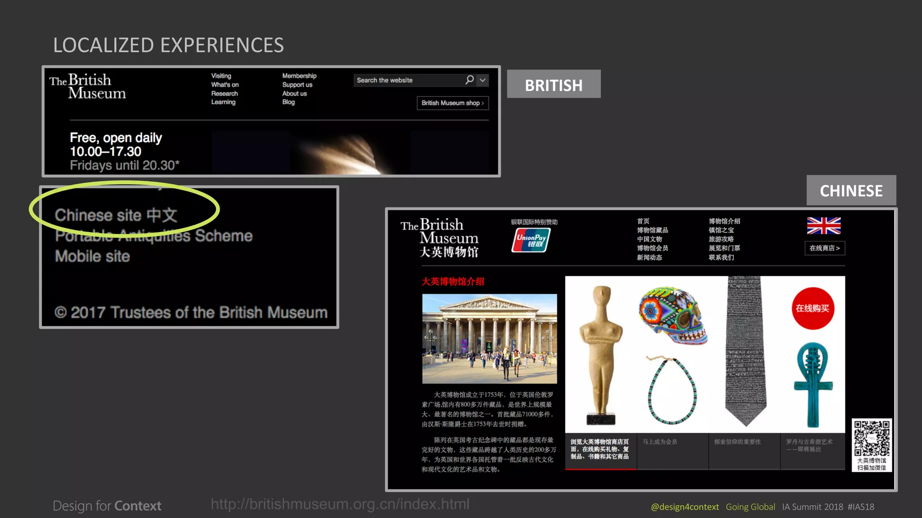The image size is (922, 518).
Task: Open the 博物馆藏品 menu item
Action: coord(652,230)
